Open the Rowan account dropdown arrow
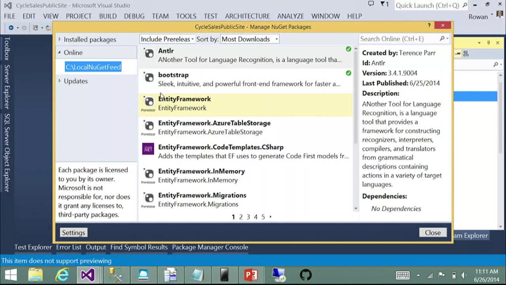This screenshot has width=506, height=285. point(492,15)
